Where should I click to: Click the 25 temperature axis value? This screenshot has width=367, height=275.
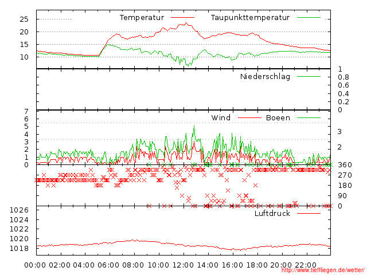coord(24,19)
